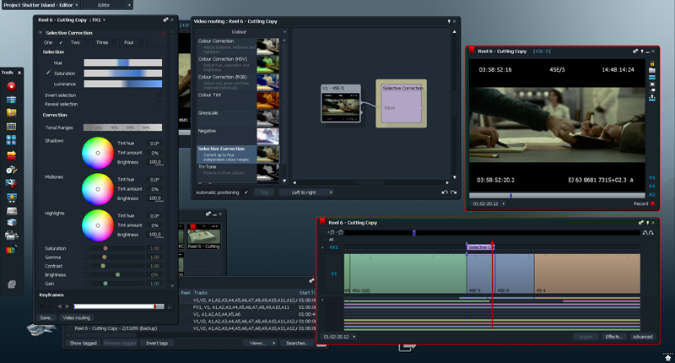Toggle Automatic positioning checkbox
Screen dimensions: 675x363
(x=246, y=192)
